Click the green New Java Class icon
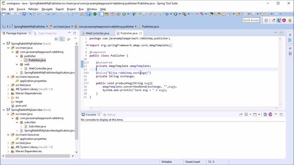294x165 pixels. pyautogui.click(x=124, y=14)
